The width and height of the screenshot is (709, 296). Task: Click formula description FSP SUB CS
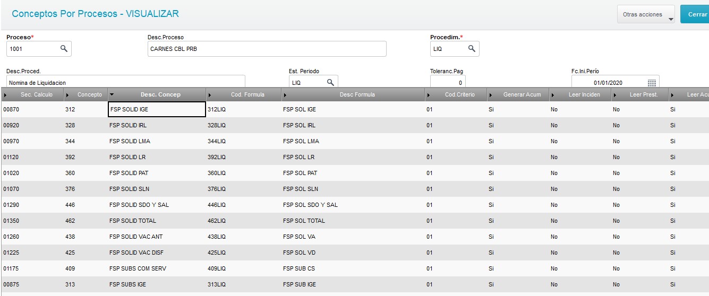[299, 268]
